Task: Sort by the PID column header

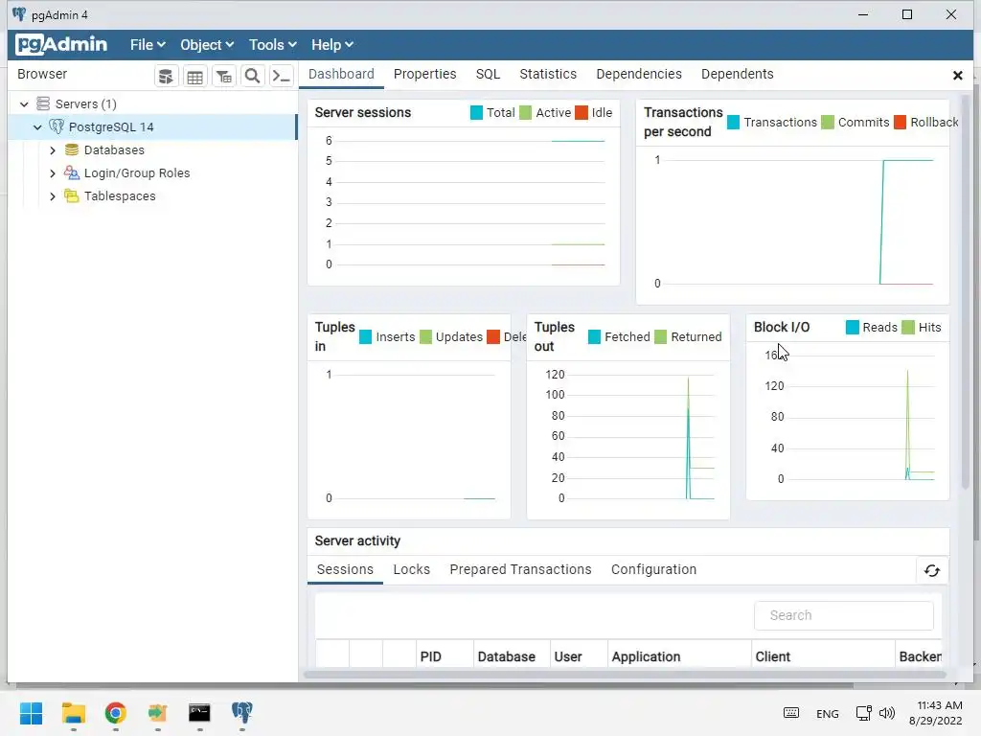Action: (x=445, y=656)
